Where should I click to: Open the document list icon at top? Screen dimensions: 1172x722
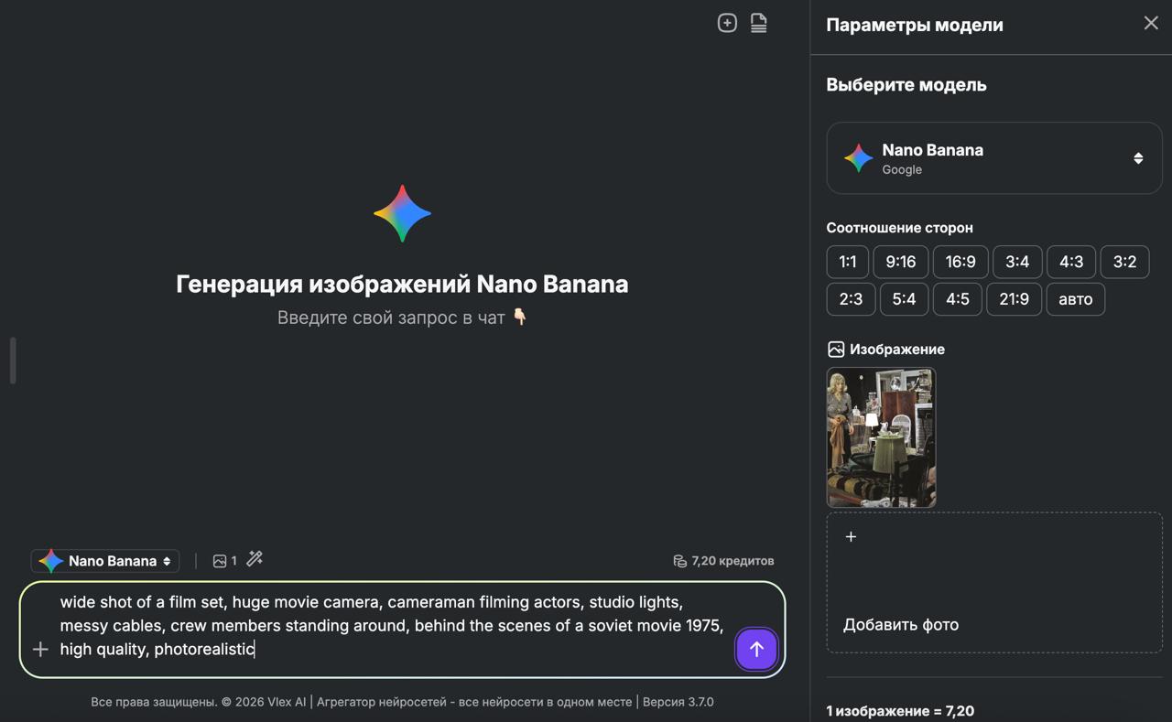(x=758, y=23)
